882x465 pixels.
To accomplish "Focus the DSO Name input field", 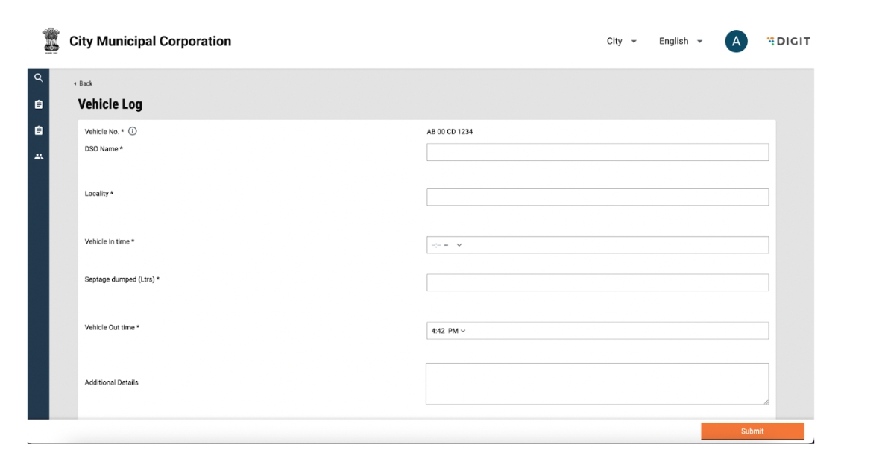I will pos(596,152).
